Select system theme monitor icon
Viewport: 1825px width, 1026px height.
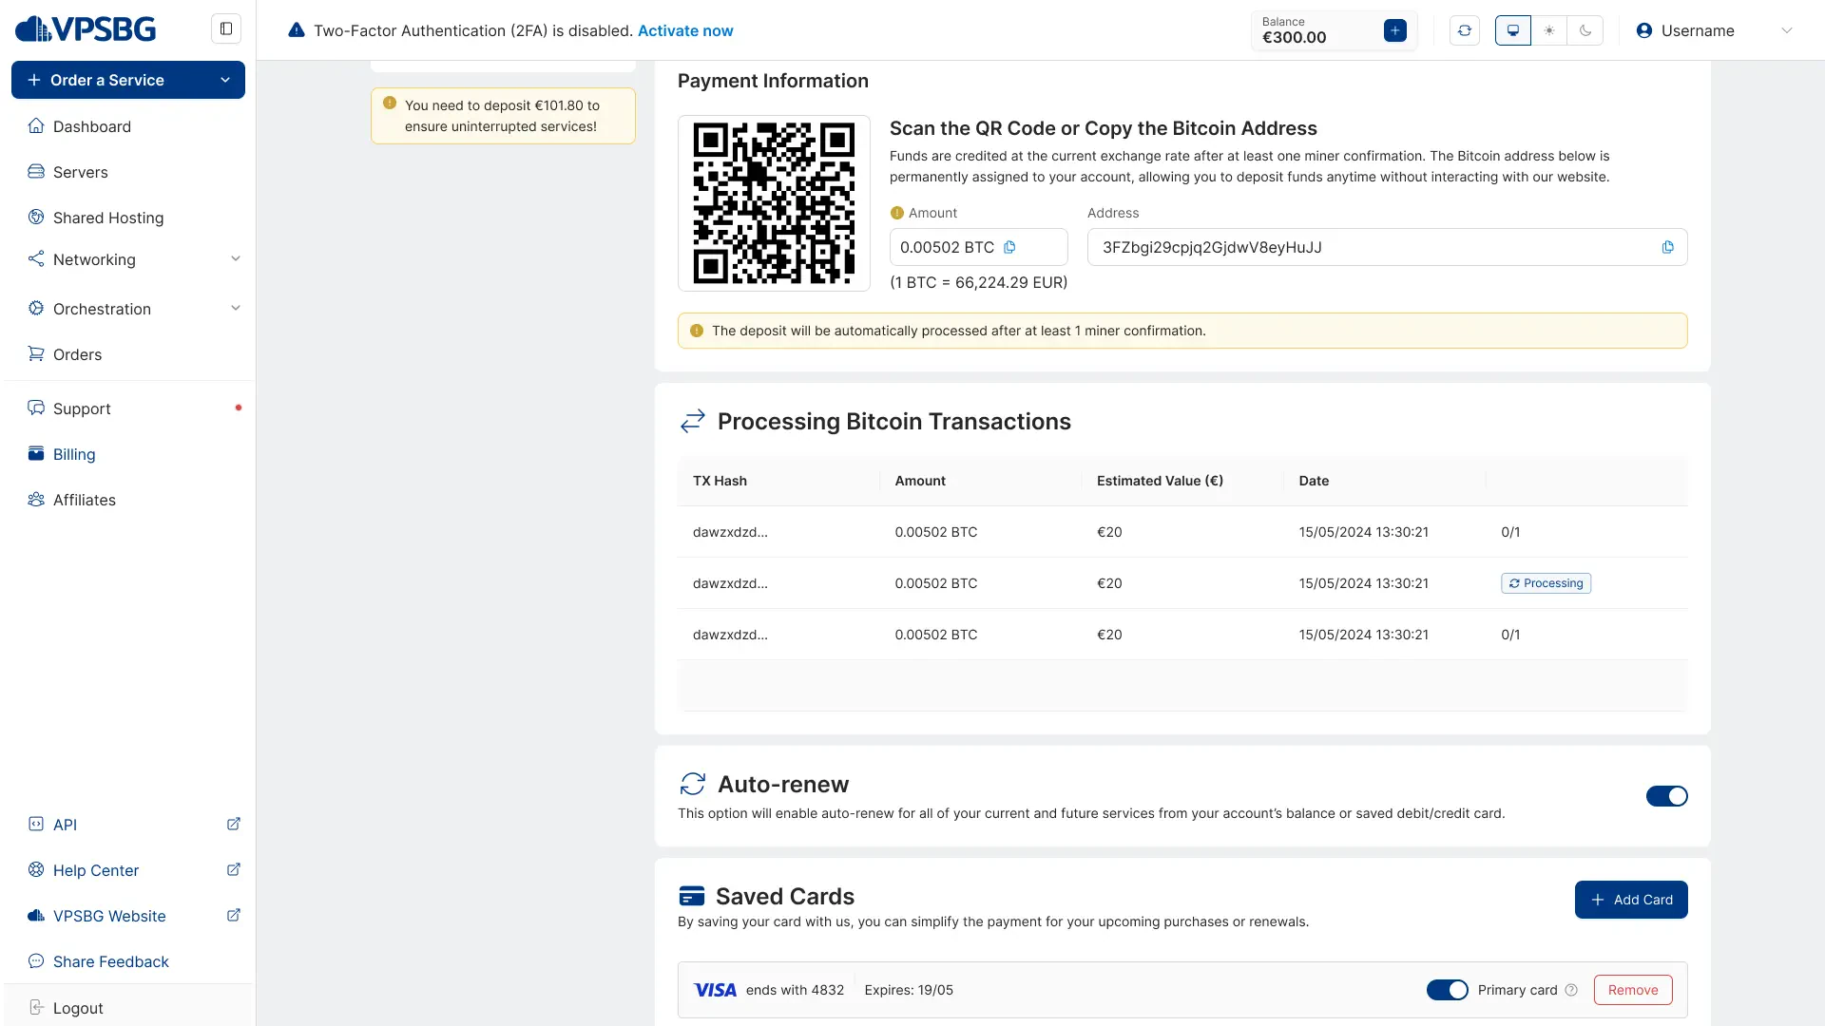pyautogui.click(x=1513, y=30)
